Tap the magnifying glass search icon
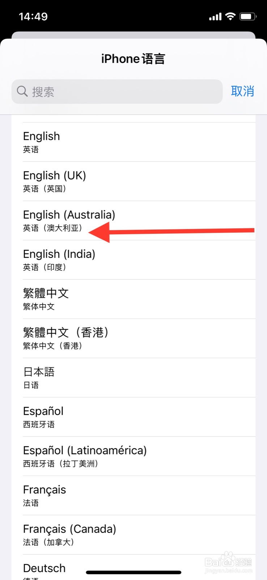 (x=22, y=91)
